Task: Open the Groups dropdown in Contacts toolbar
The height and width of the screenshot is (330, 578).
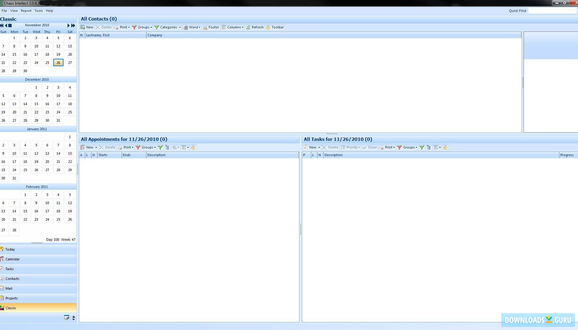Action: (x=142, y=27)
